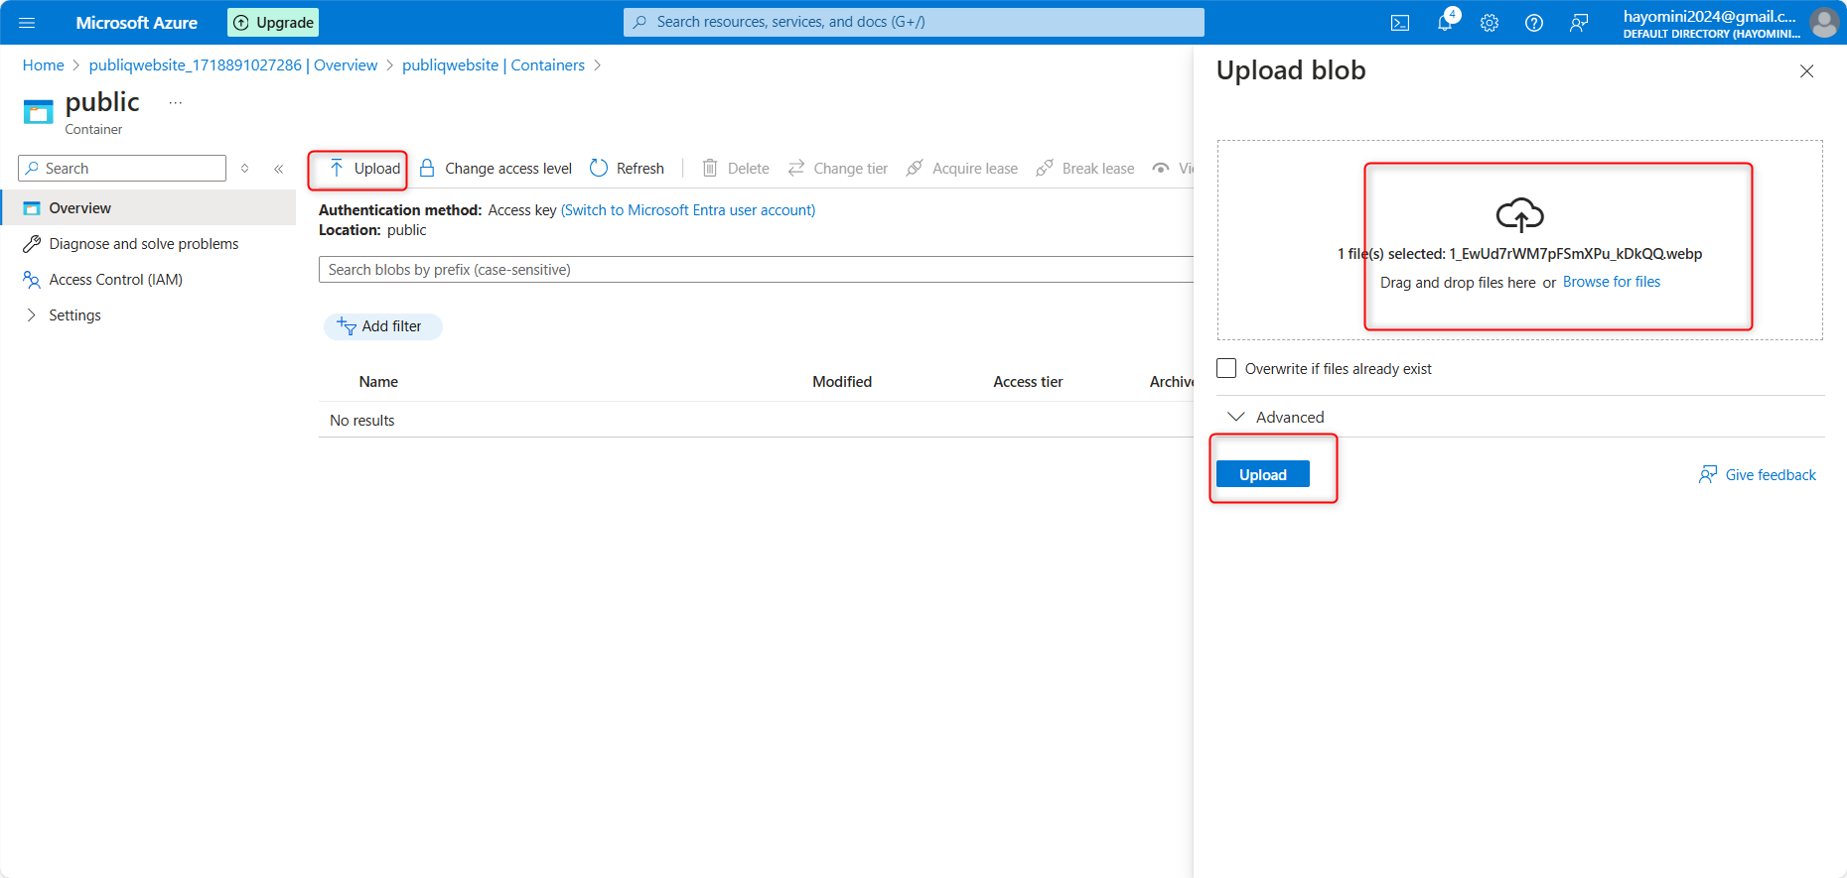Click the selected file name text
The image size is (1847, 878).
click(1576, 254)
